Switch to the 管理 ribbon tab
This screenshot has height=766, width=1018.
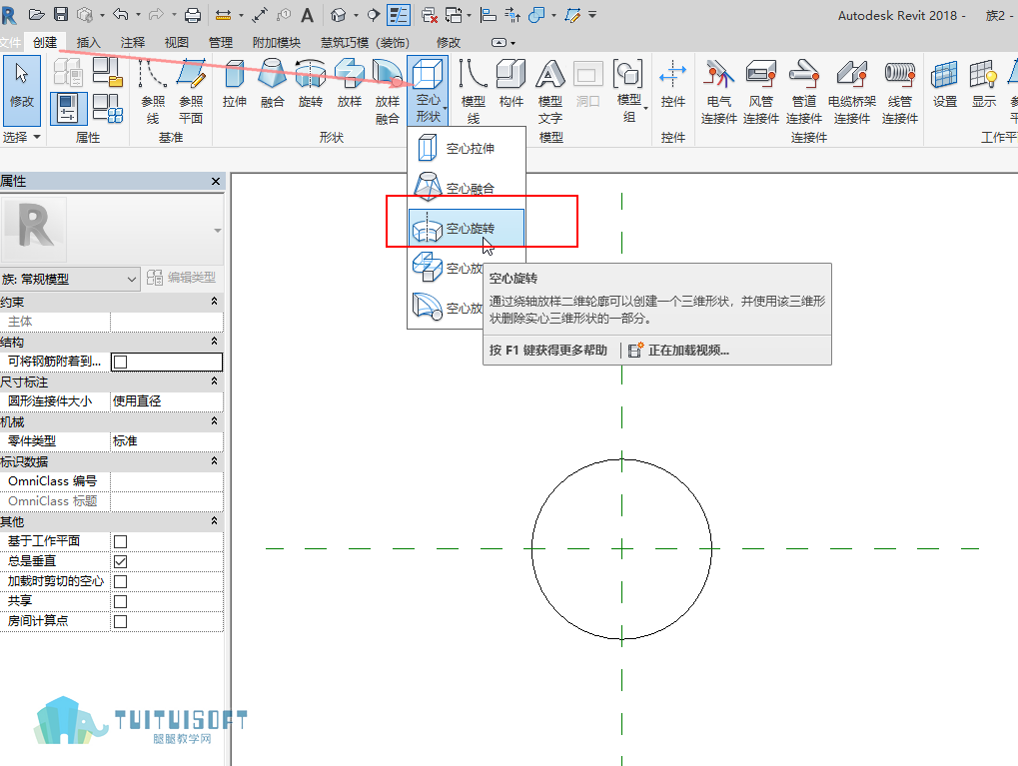221,42
